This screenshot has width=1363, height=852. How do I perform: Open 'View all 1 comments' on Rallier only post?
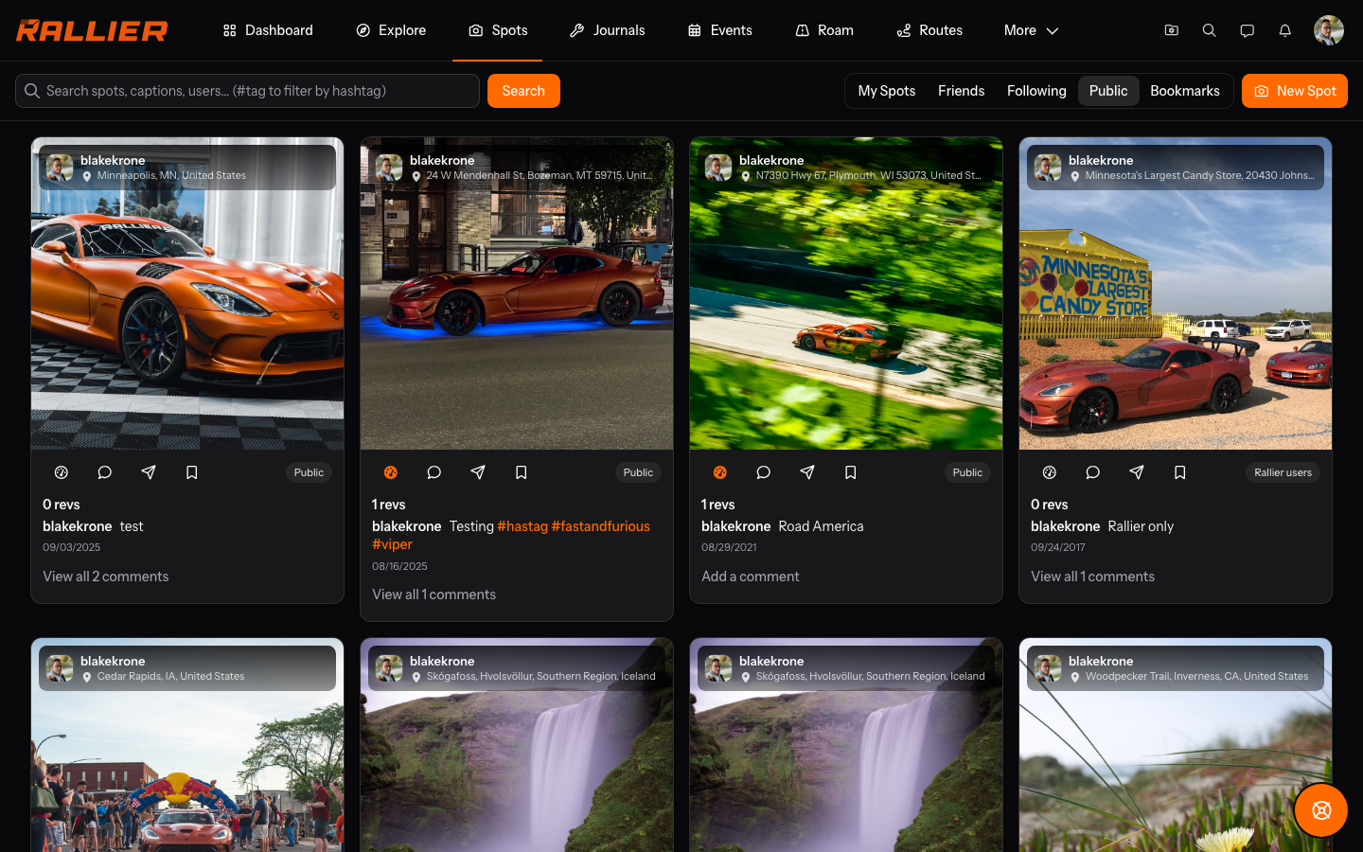pyautogui.click(x=1092, y=577)
